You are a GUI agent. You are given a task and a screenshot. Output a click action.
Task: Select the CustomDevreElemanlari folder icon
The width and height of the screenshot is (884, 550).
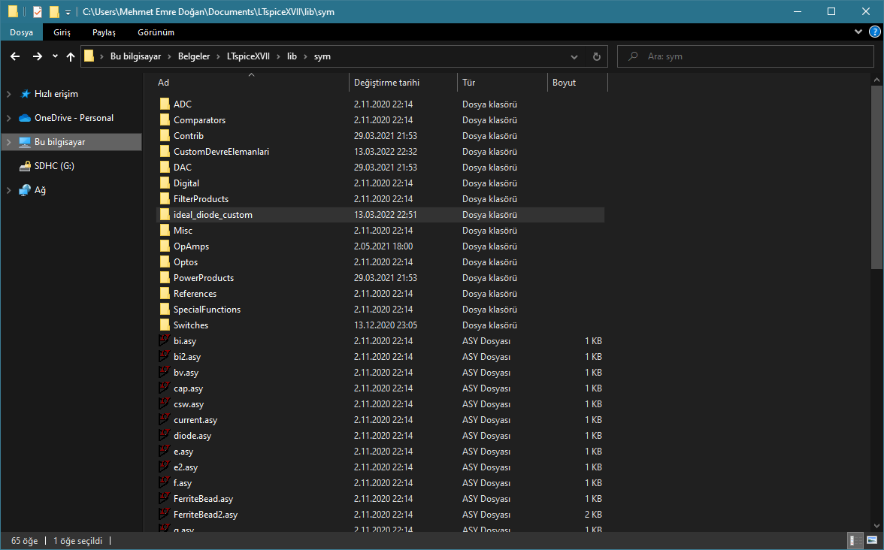pos(165,152)
